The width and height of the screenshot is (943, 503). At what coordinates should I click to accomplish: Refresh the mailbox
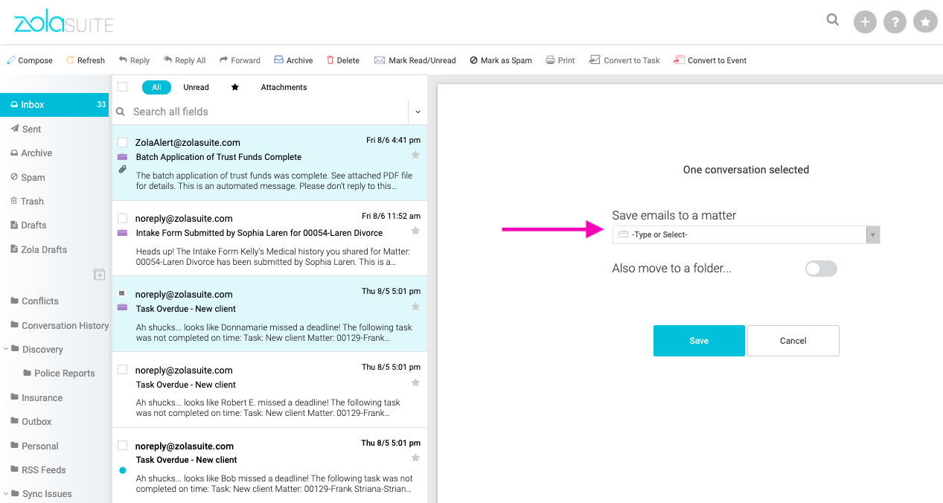[x=86, y=60]
